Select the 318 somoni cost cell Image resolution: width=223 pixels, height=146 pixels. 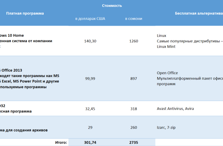pyautogui.click(x=134, y=109)
